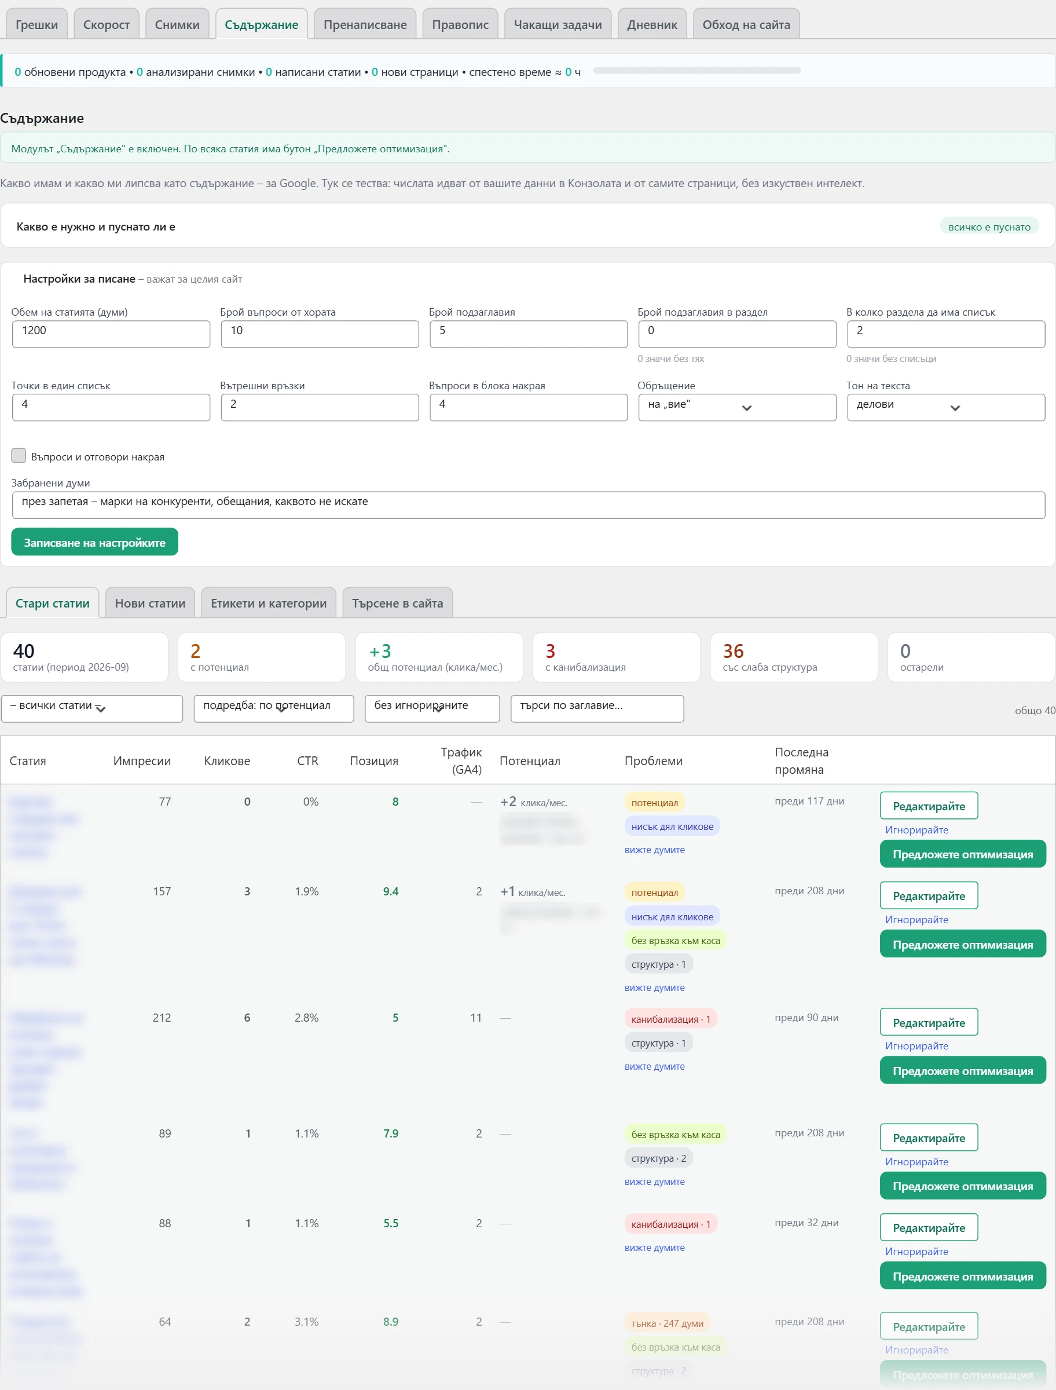Open the 'Правопис' tab
Screen dimensions: 1056x1390
tap(460, 24)
